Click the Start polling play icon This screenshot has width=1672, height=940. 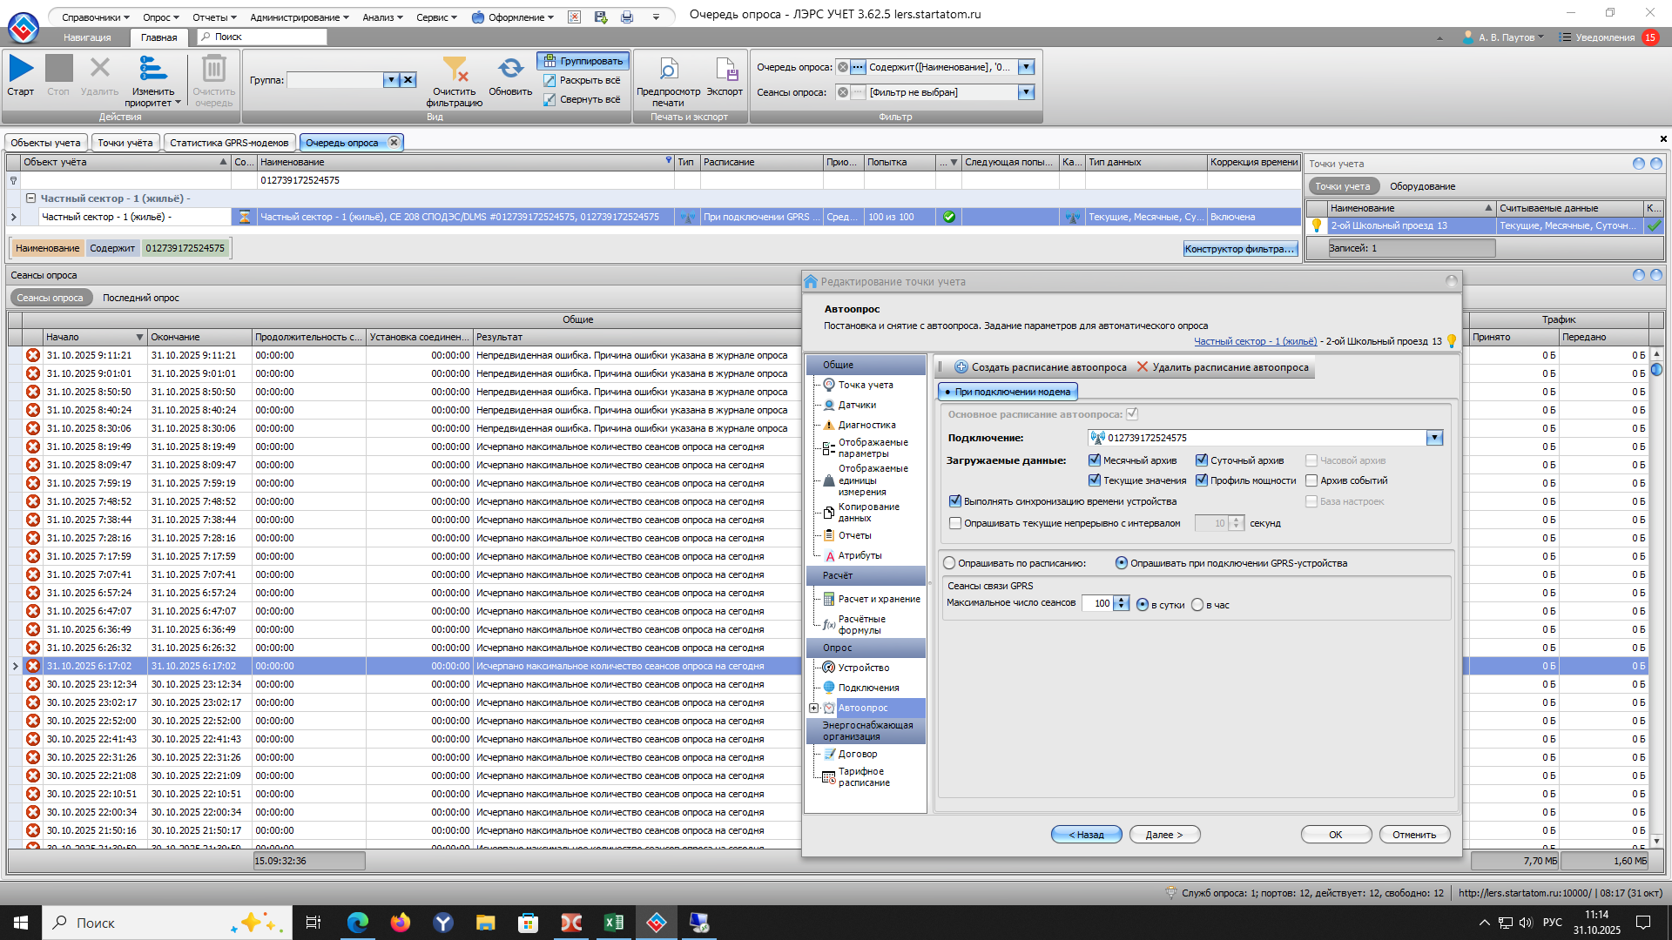point(21,70)
